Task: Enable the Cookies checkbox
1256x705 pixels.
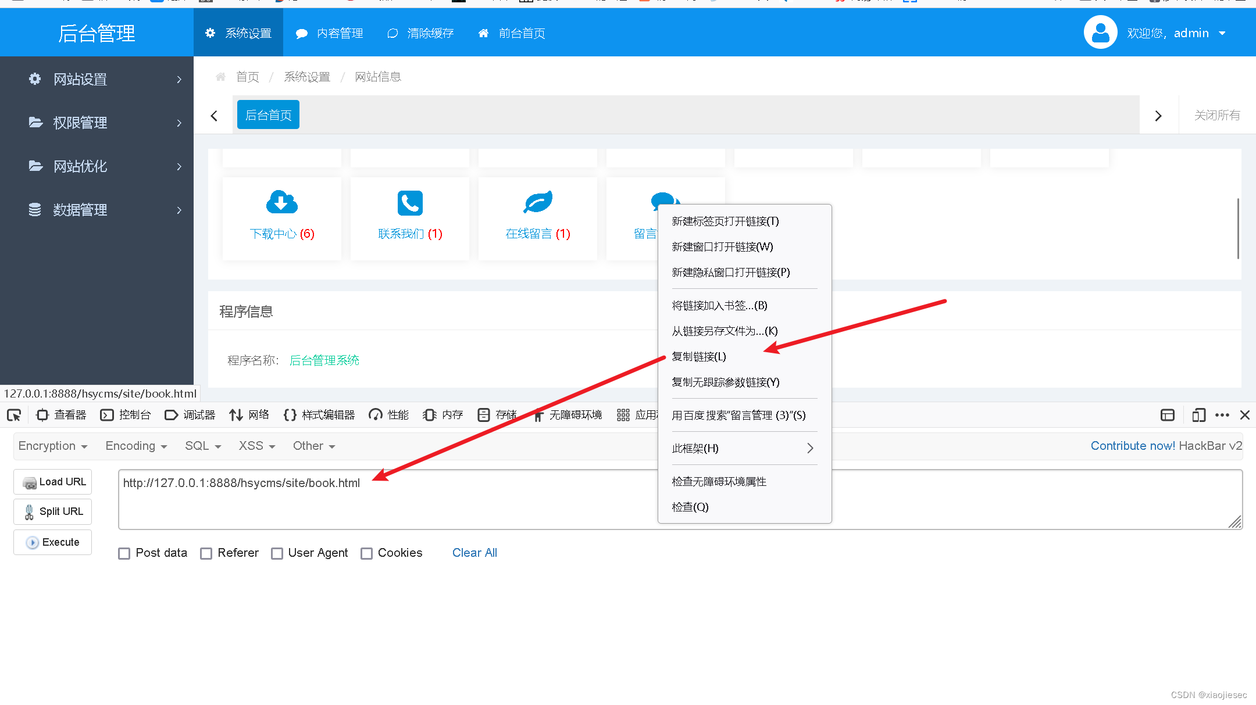Action: (x=367, y=553)
